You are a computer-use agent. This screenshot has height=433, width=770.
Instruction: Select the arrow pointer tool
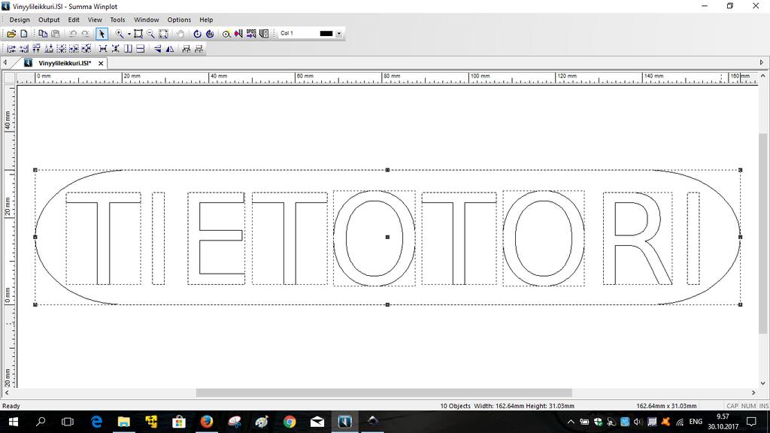[102, 34]
